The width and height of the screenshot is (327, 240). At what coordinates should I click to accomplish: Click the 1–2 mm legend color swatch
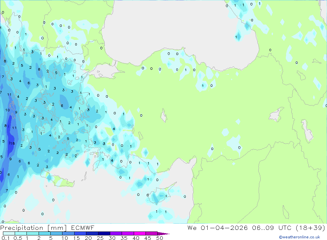click(33, 233)
